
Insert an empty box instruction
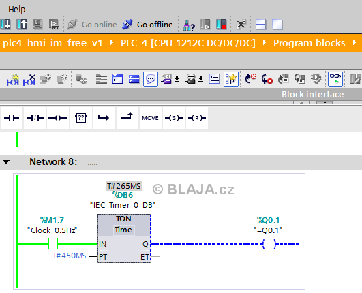pyautogui.click(x=81, y=118)
